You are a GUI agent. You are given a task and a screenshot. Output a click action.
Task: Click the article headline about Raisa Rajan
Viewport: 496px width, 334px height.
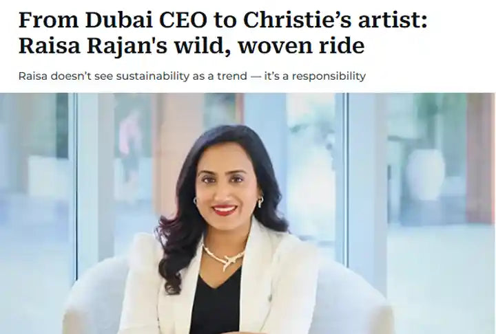pos(223,33)
